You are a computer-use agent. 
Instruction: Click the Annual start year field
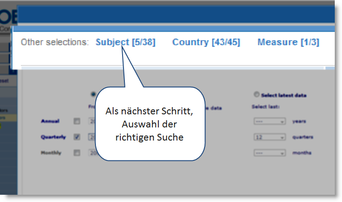point(91,121)
